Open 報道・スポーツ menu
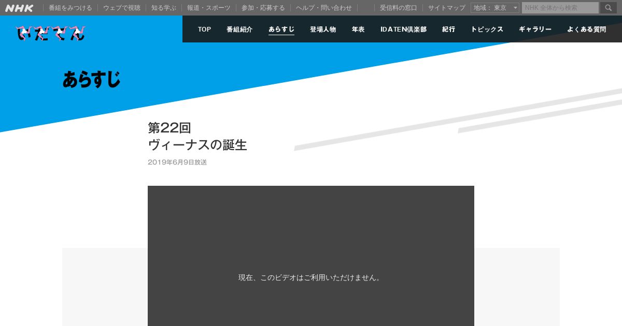 209,8
